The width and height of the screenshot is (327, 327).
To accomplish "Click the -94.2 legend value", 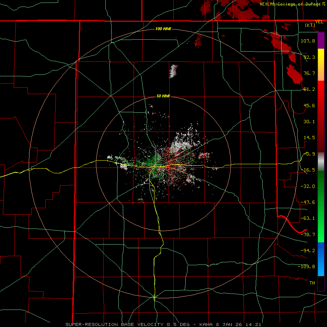I will (308, 250).
